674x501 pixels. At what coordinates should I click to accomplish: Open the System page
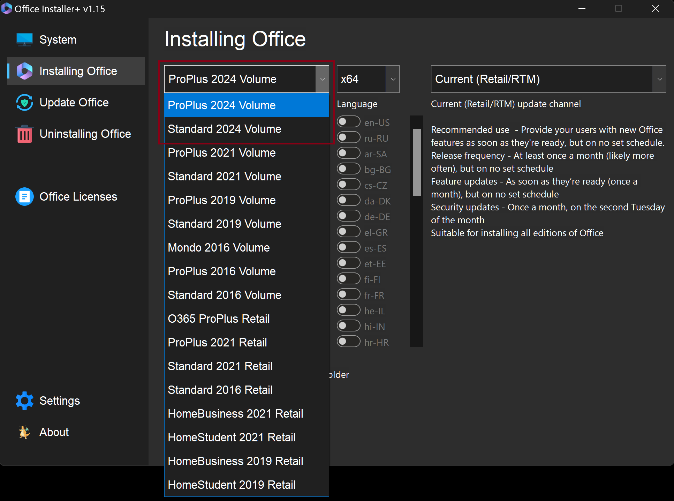(x=76, y=39)
